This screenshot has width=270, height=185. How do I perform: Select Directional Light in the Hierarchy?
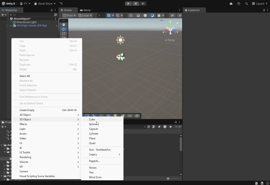[26, 22]
